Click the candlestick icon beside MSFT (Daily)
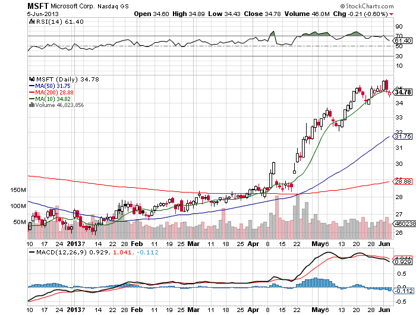416x315 pixels. (32, 79)
